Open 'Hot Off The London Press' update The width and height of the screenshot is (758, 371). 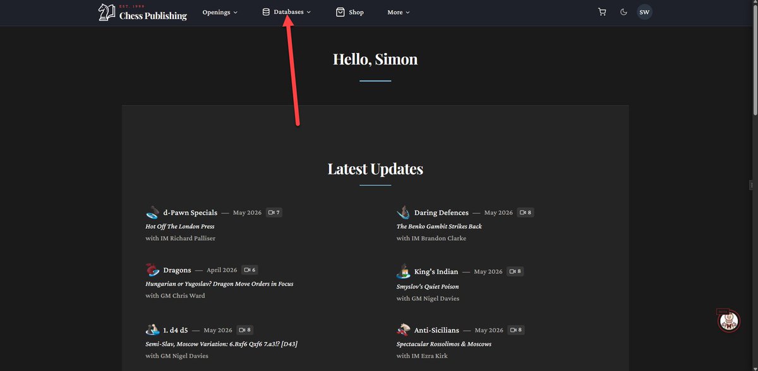click(180, 226)
